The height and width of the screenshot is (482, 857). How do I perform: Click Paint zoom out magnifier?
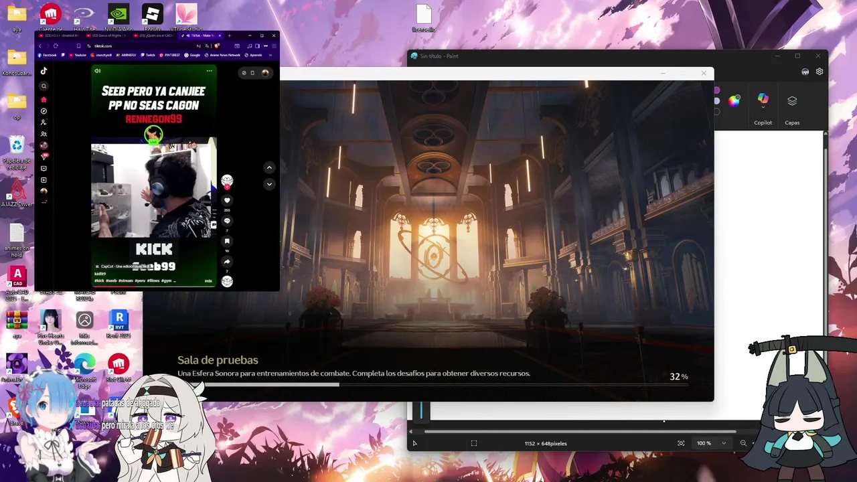pos(743,443)
